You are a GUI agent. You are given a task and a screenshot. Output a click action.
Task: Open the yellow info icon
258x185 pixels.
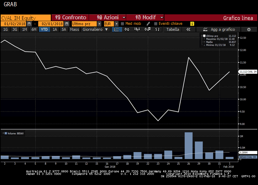192,23
